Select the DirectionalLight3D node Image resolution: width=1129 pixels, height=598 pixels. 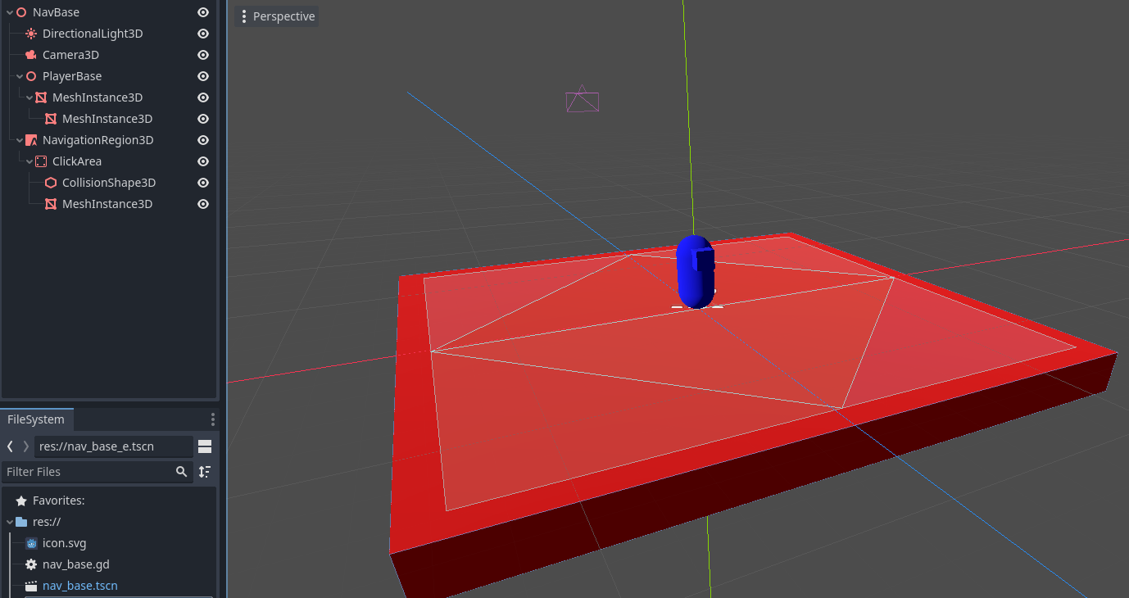pyautogui.click(x=93, y=34)
